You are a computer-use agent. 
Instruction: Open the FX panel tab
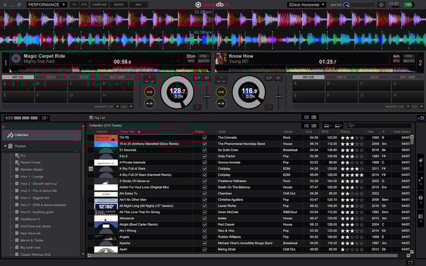pos(74,4)
